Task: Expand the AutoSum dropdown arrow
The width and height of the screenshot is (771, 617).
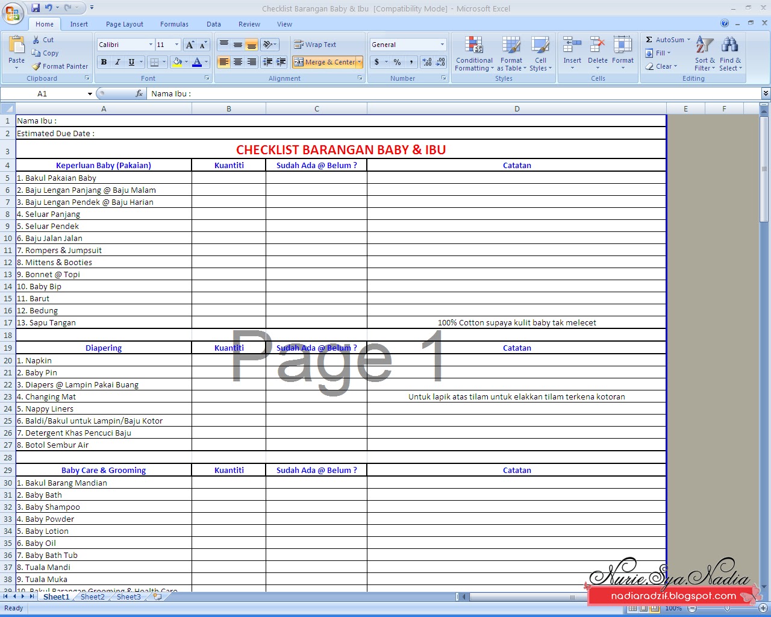Action: 688,40
